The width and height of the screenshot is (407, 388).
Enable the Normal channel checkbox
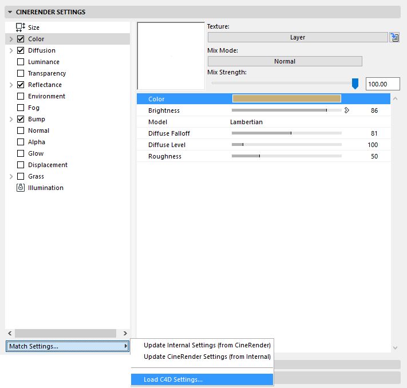point(21,130)
